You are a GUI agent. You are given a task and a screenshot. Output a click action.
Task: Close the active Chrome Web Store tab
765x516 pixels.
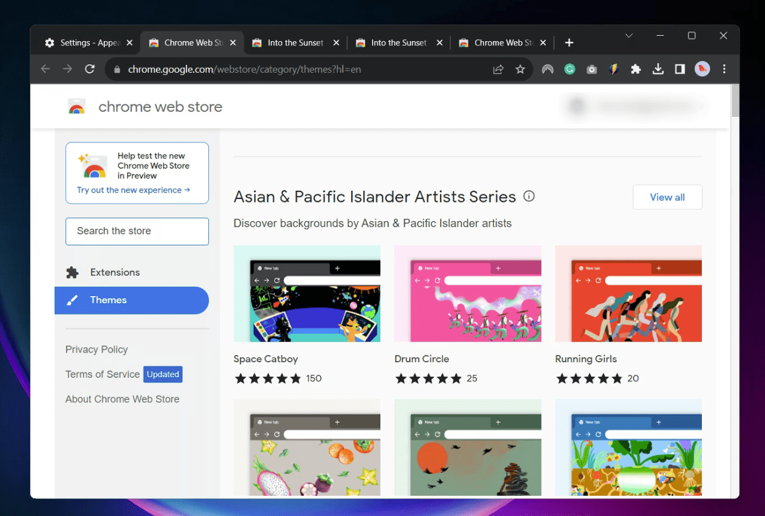click(233, 43)
